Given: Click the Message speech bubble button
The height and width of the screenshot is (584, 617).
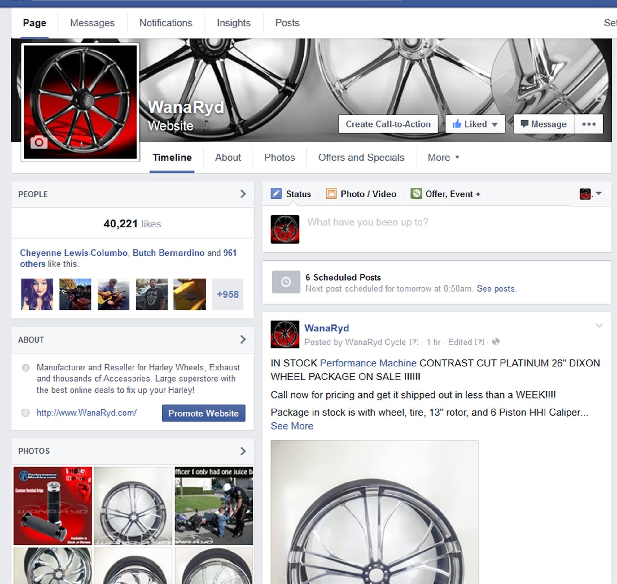Looking at the screenshot, I should (x=544, y=124).
